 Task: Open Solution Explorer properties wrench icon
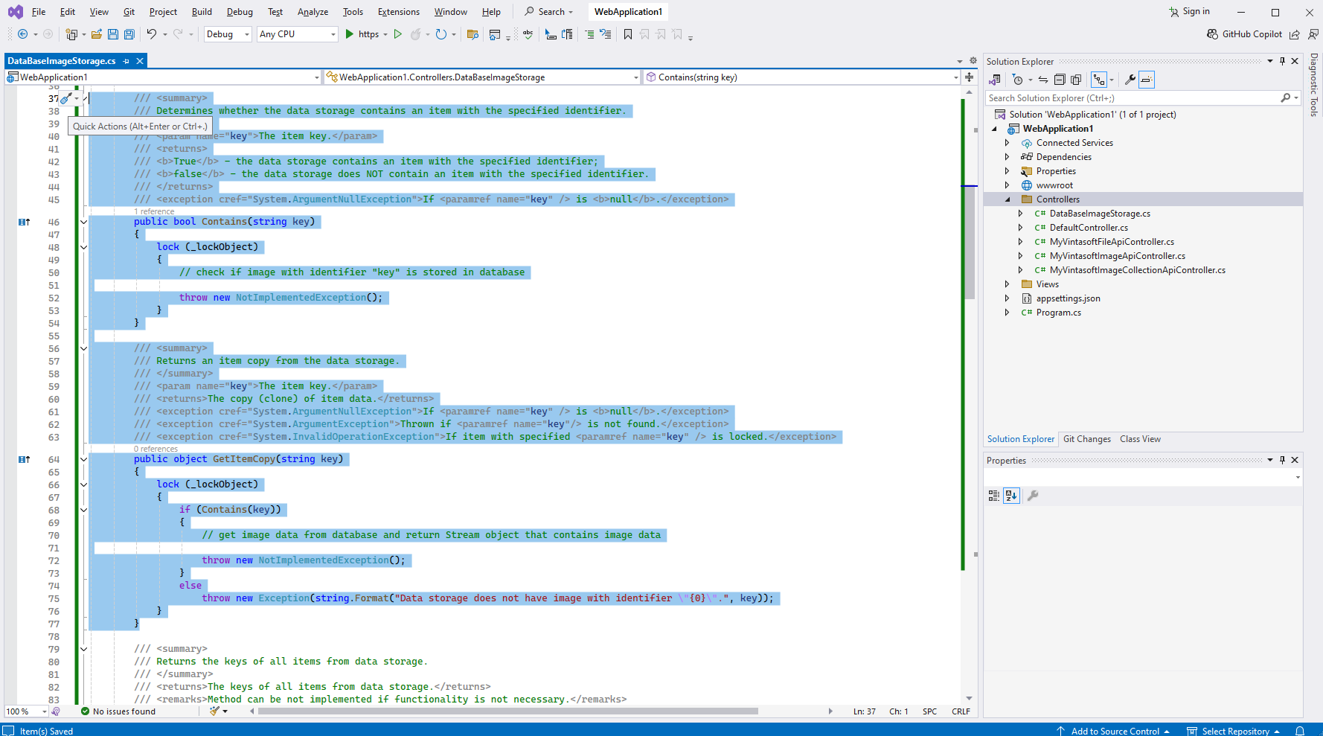[x=1130, y=80]
